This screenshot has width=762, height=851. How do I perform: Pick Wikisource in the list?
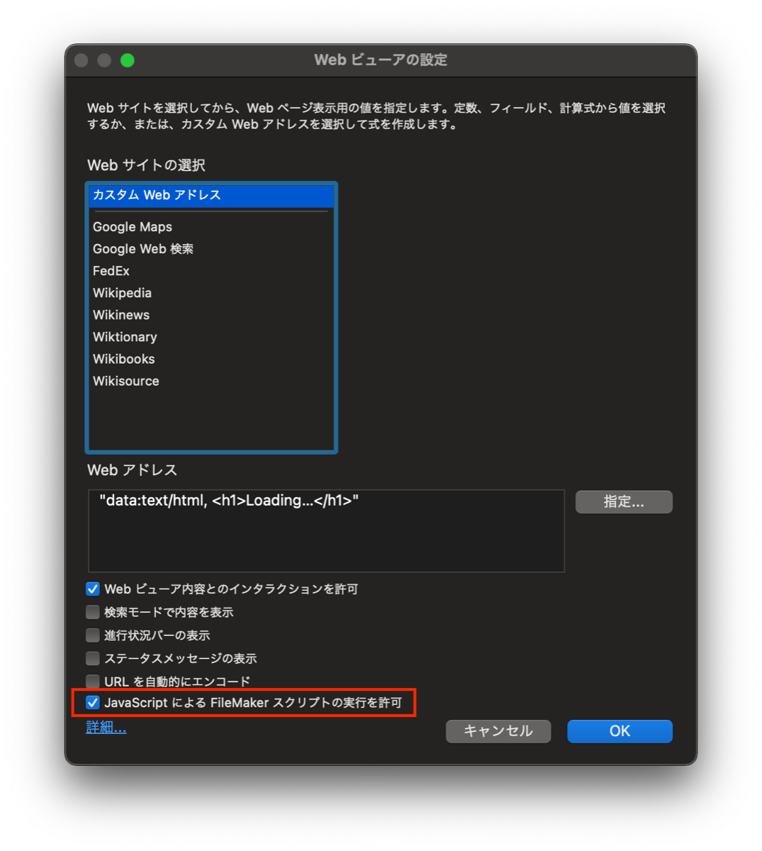211,381
